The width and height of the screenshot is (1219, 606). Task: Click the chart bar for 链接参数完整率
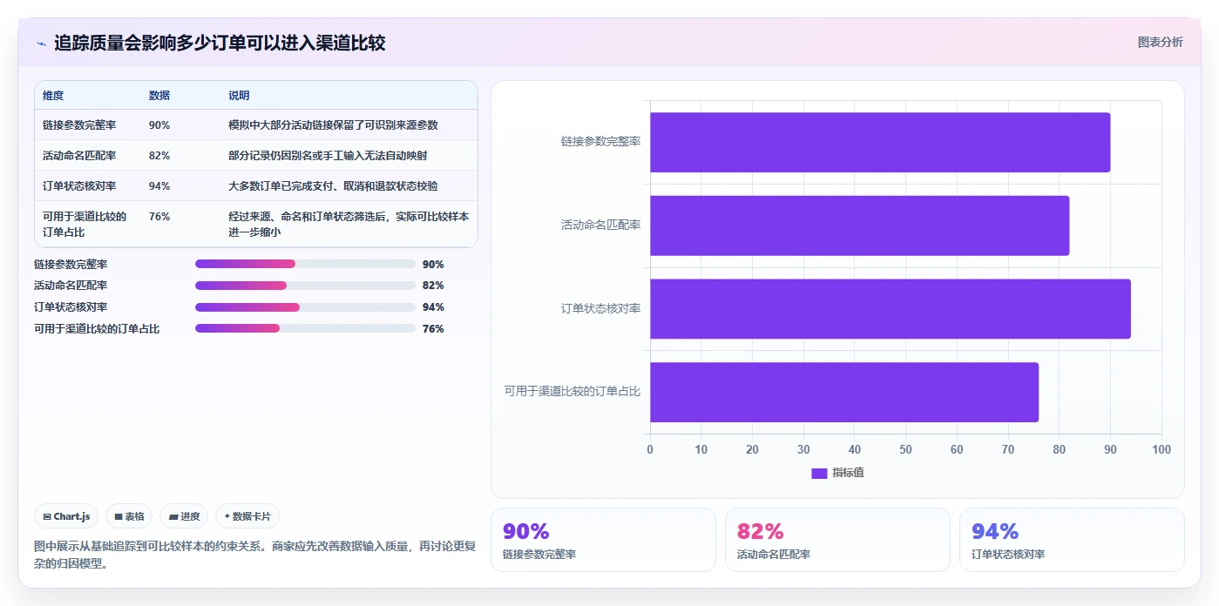[880, 142]
